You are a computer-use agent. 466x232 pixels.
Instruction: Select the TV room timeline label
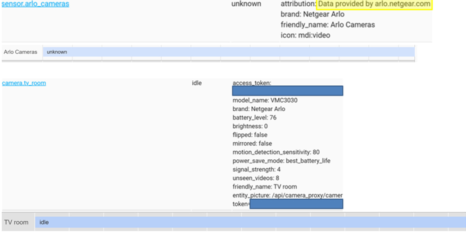tap(16, 222)
